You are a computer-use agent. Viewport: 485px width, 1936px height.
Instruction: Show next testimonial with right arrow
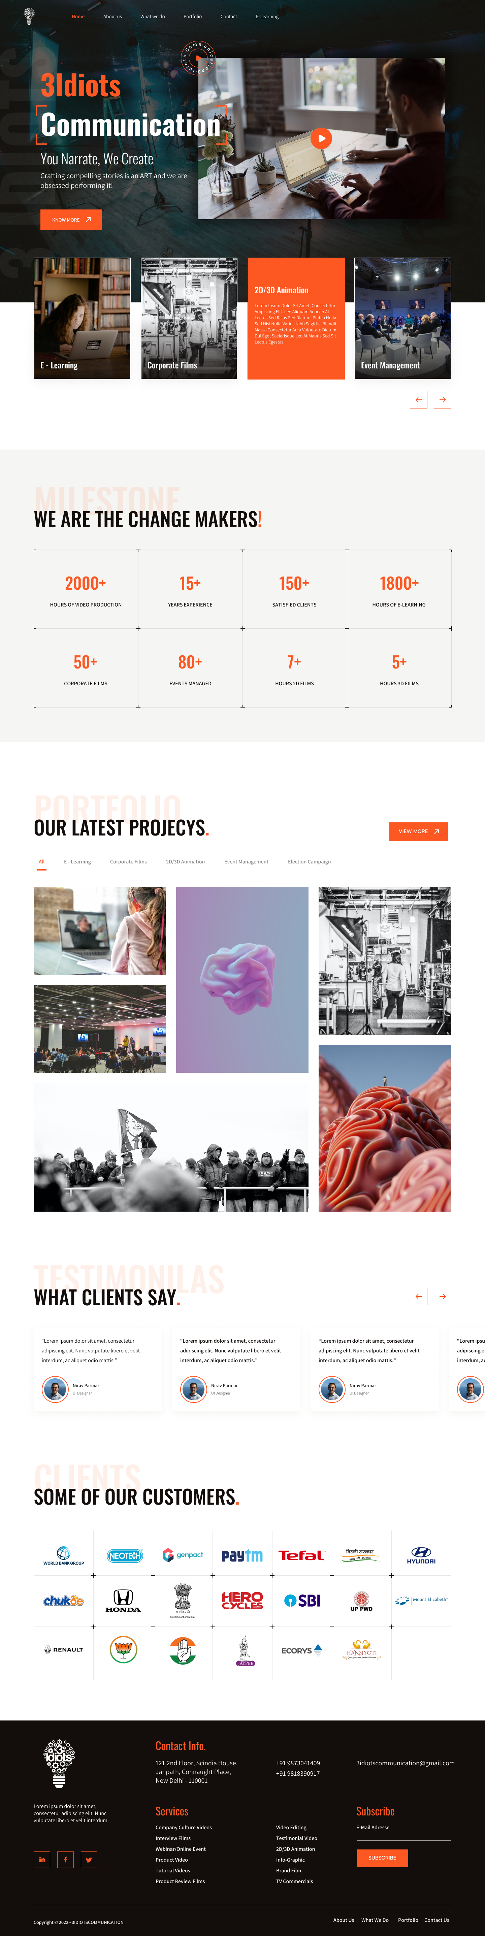pos(442,1297)
